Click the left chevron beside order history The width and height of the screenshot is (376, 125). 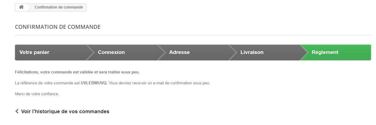pyautogui.click(x=17, y=111)
